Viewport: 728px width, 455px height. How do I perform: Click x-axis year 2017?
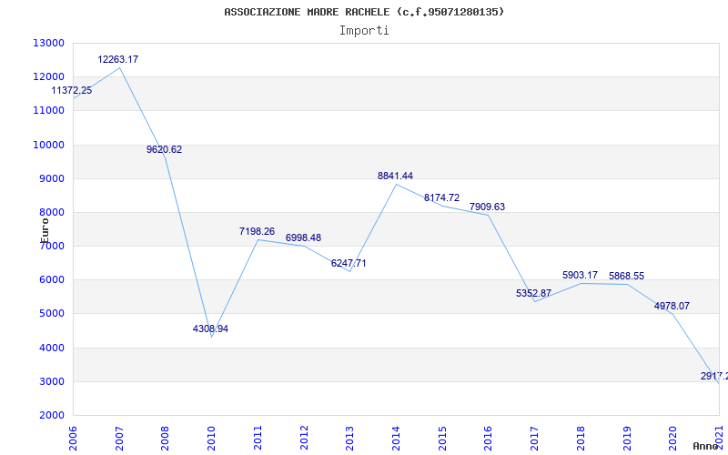coord(534,439)
